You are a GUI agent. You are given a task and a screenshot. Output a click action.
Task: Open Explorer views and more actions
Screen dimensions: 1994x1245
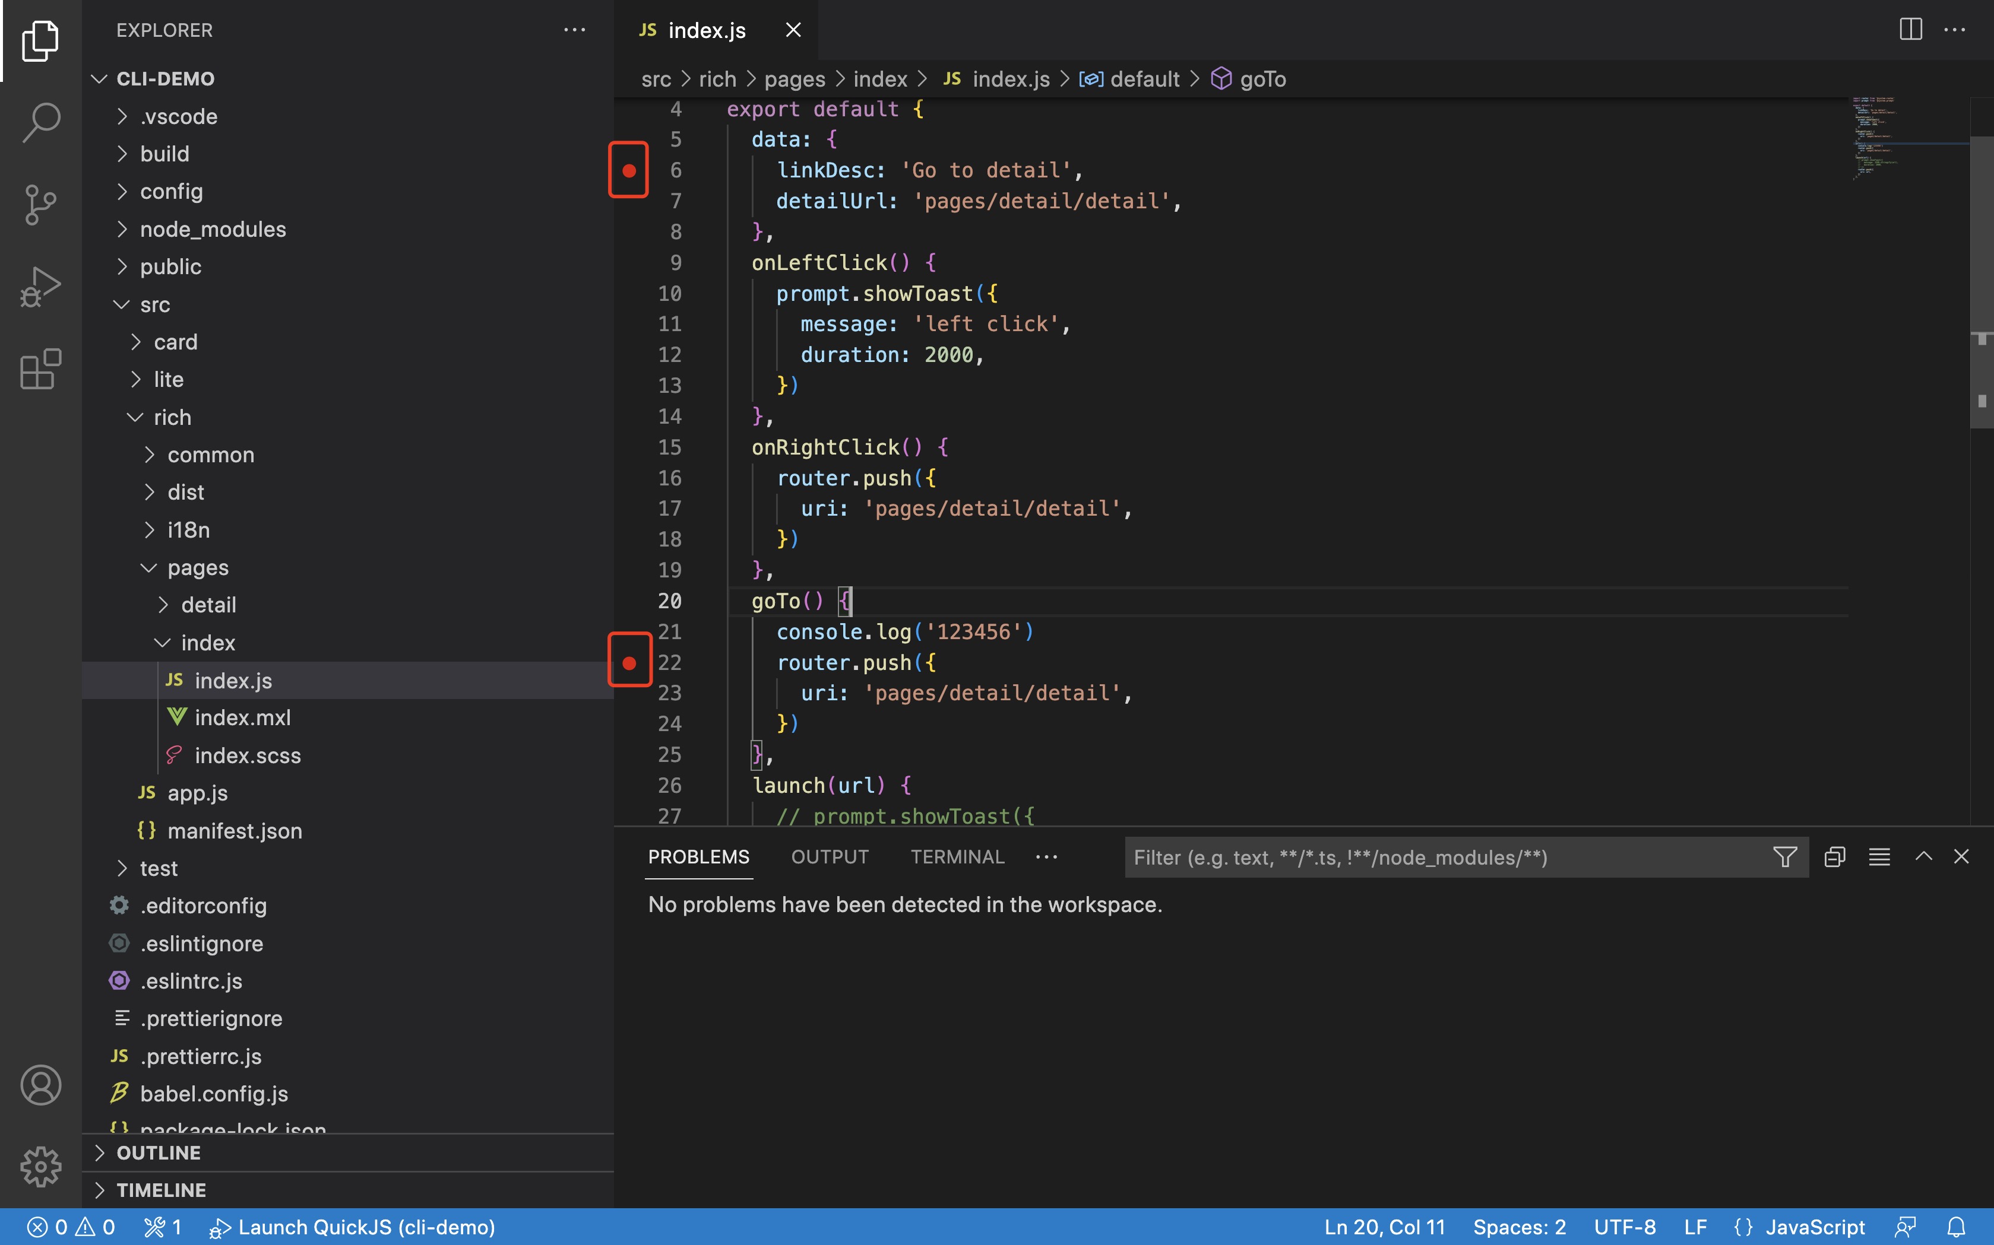574,30
